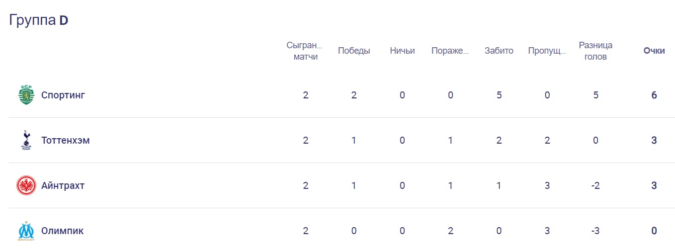
Task: Open the Тоттенхэм team link
Action: (x=65, y=140)
